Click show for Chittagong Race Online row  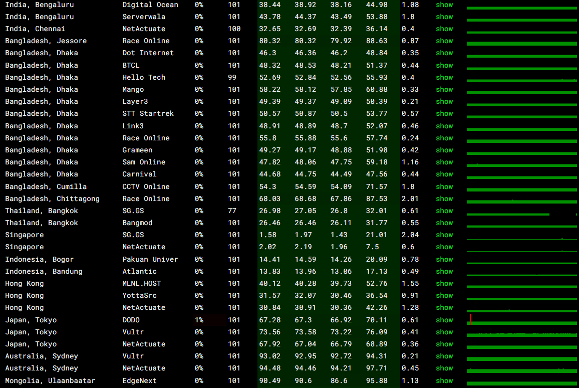click(x=444, y=199)
